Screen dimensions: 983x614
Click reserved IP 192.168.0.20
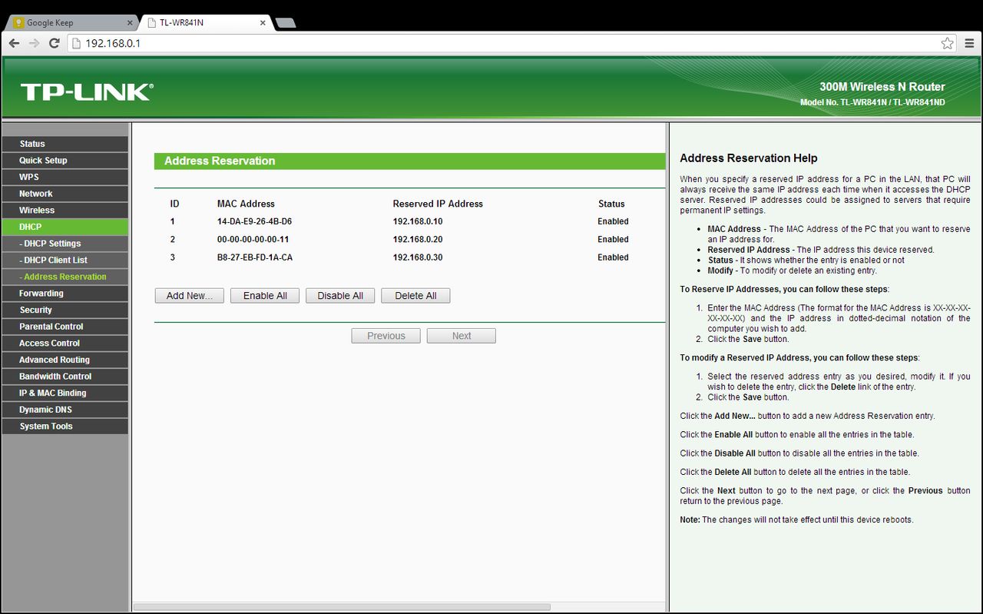(418, 239)
